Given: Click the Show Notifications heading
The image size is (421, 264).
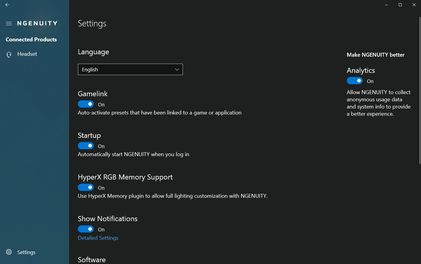Looking at the screenshot, I should 108,219.
